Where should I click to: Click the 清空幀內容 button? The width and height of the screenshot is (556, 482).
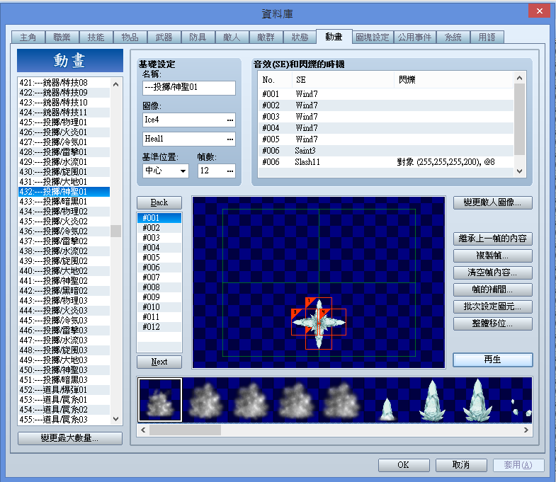pos(492,272)
